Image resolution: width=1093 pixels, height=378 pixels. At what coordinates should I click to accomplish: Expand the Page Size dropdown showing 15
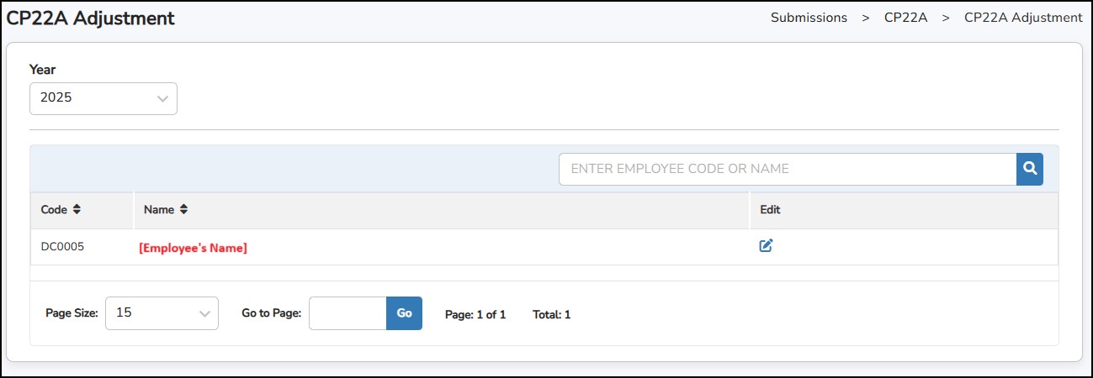162,313
